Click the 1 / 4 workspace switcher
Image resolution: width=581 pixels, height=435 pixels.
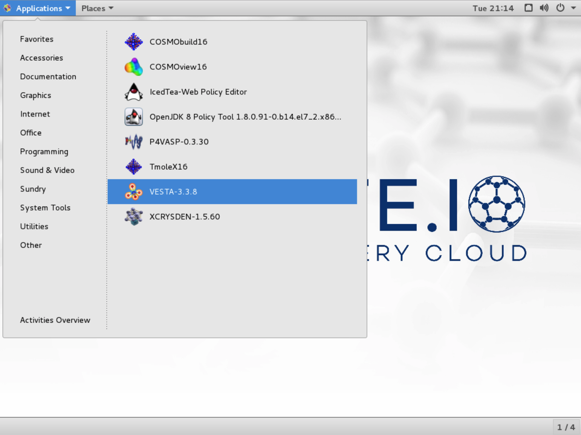(566, 427)
